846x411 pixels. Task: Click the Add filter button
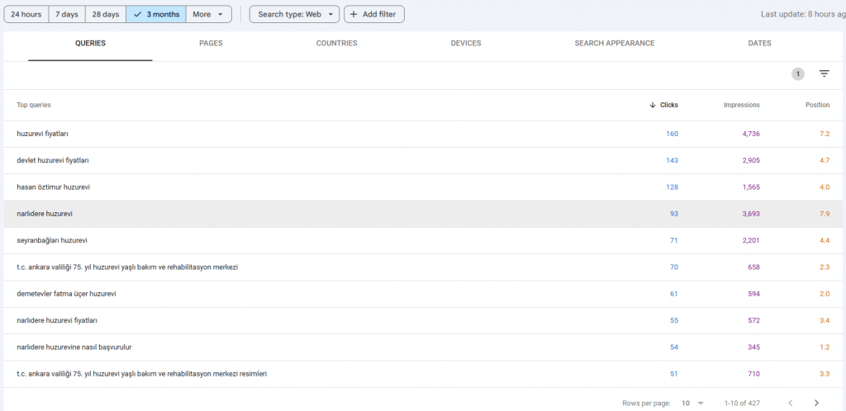[374, 15]
